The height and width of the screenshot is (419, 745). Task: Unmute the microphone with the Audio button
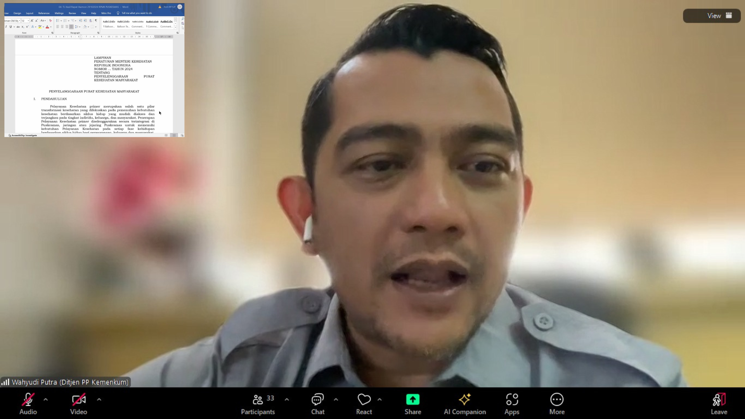click(28, 403)
